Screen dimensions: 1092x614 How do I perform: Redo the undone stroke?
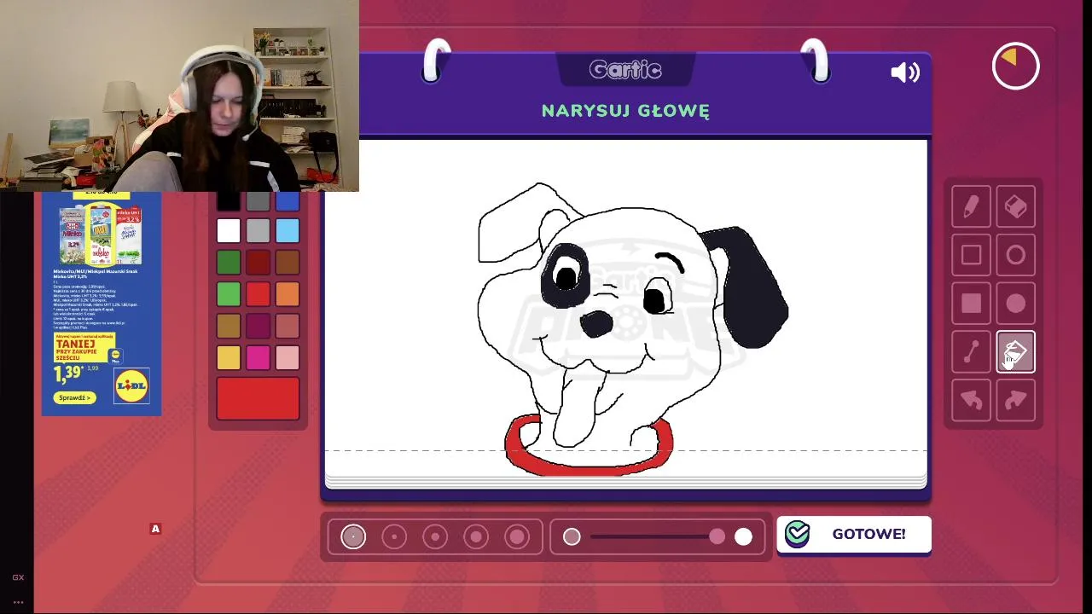click(x=1015, y=401)
